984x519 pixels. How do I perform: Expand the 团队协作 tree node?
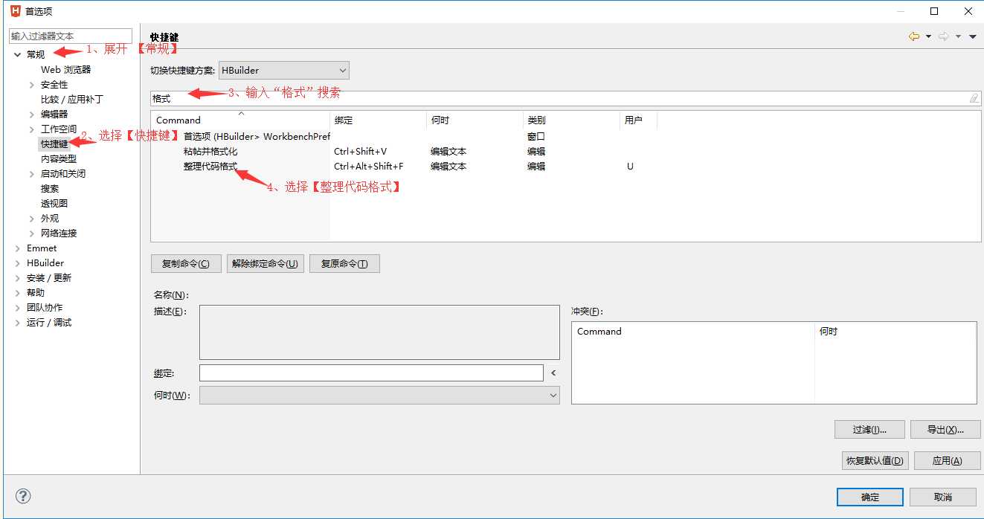tap(17, 308)
